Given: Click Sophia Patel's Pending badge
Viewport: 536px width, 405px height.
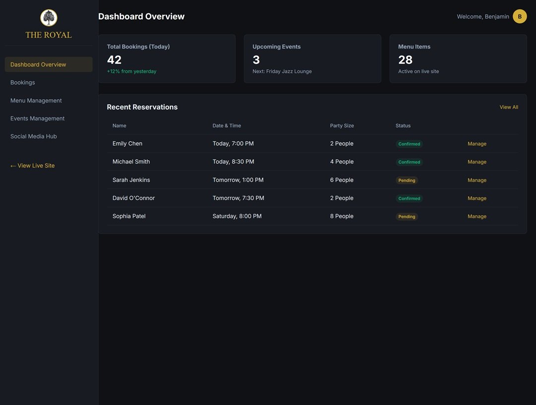Looking at the screenshot, I should tap(407, 217).
